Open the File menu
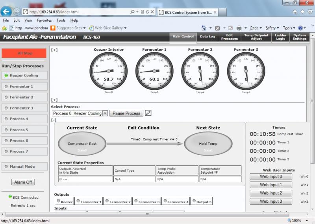Viewport: 315px width, 224px height. (6, 20)
